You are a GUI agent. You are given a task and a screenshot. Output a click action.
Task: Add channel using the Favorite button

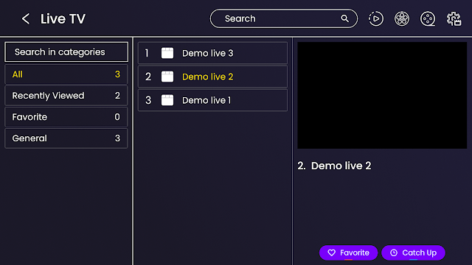(x=348, y=252)
